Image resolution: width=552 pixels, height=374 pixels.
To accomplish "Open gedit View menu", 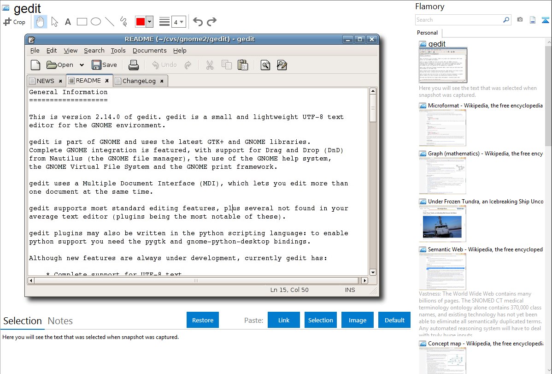I will [70, 50].
